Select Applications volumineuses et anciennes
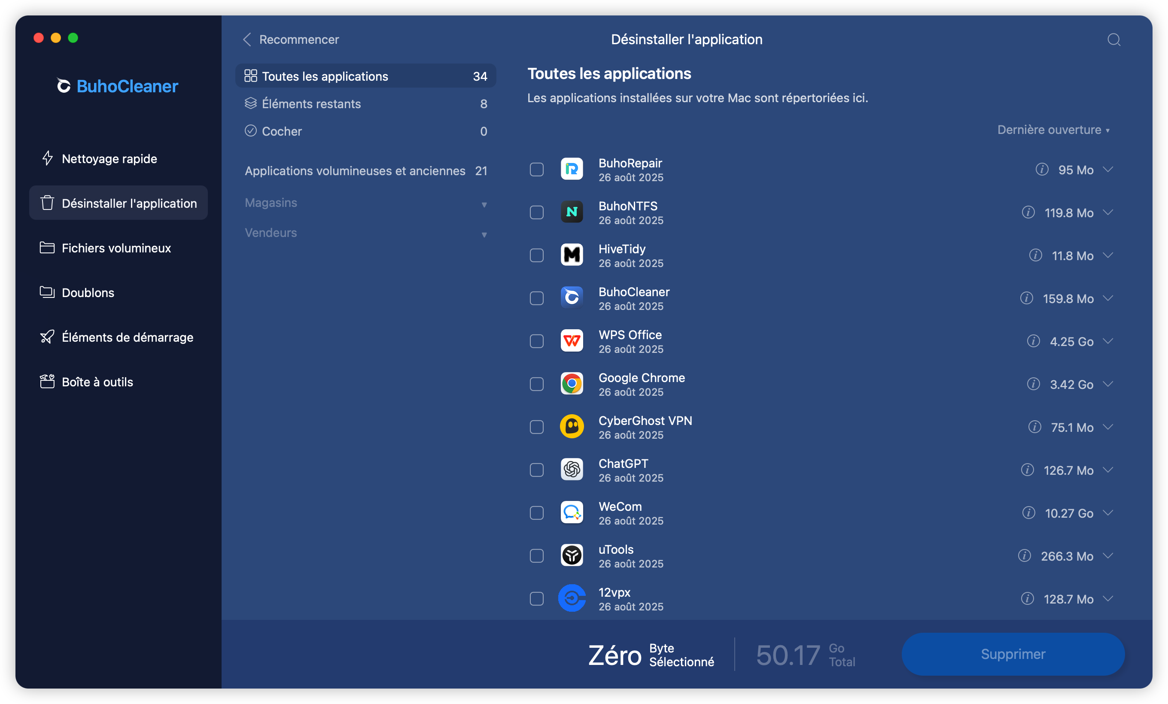This screenshot has height=704, width=1168. [365, 170]
